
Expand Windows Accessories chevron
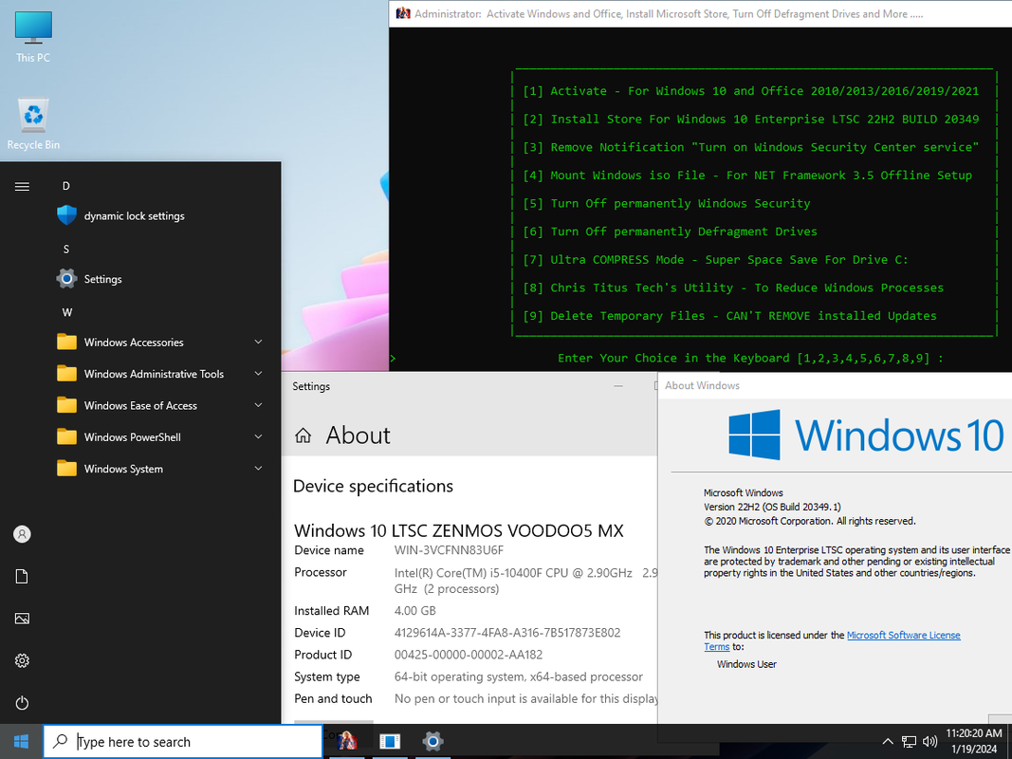[258, 342]
